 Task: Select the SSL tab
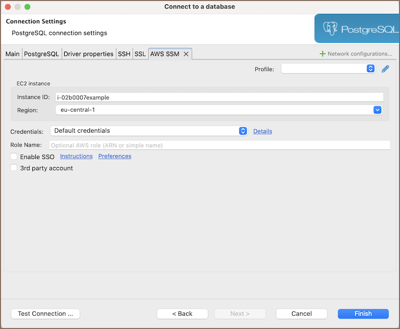[x=140, y=54]
